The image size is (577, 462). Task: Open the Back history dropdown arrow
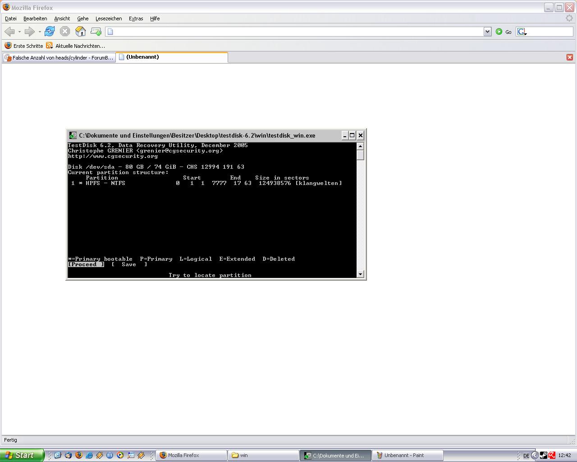tap(19, 32)
